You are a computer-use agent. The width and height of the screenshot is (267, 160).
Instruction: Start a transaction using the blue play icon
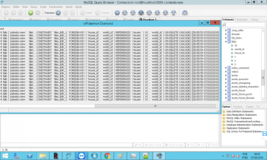[58, 13]
